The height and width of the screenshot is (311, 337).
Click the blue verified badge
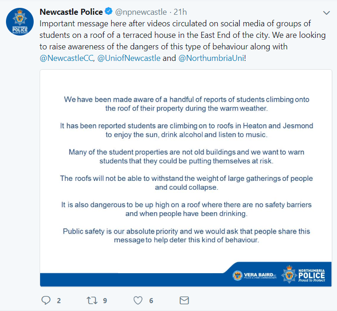click(x=107, y=12)
